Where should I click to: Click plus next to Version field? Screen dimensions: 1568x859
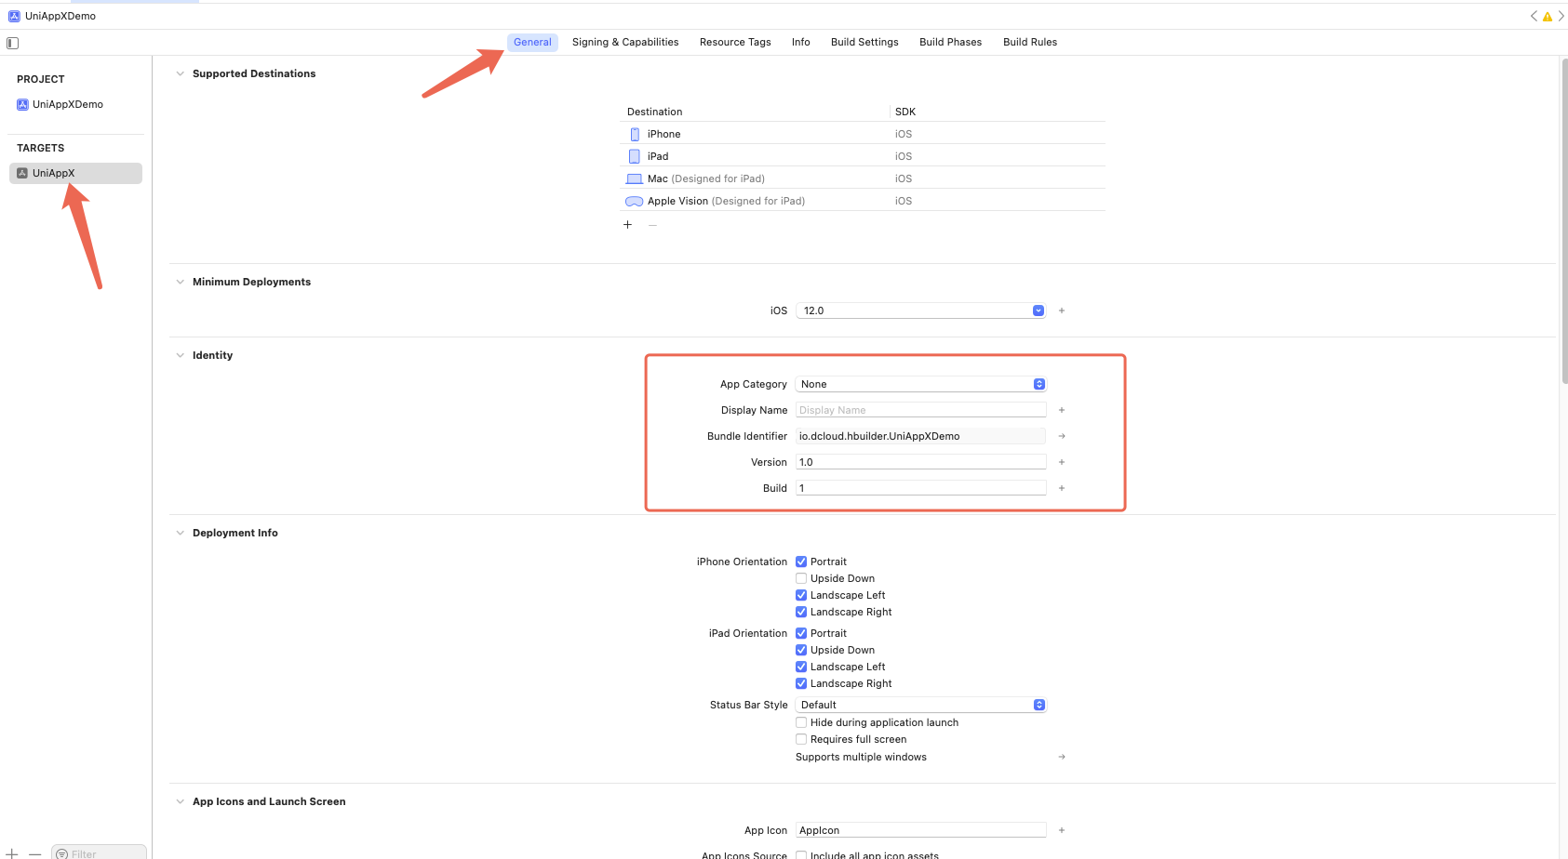pos(1062,462)
